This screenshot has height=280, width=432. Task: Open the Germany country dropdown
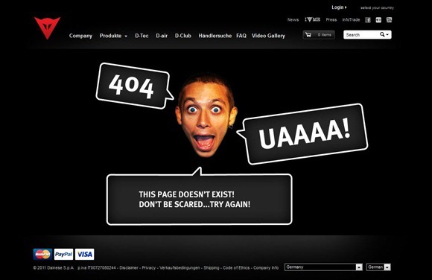(323, 267)
